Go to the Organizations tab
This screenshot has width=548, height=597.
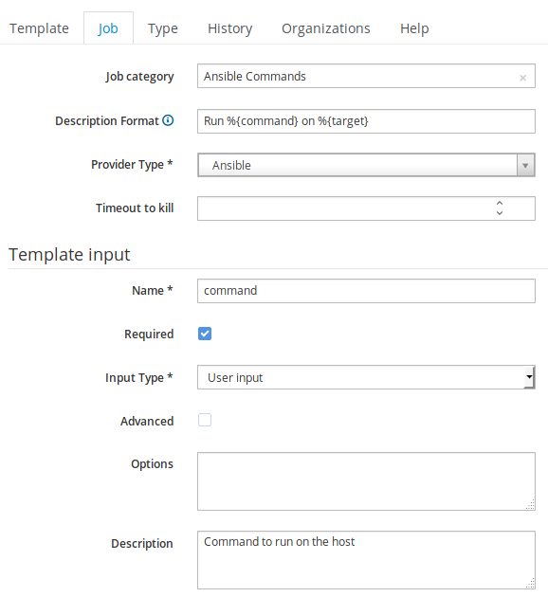[x=326, y=28]
